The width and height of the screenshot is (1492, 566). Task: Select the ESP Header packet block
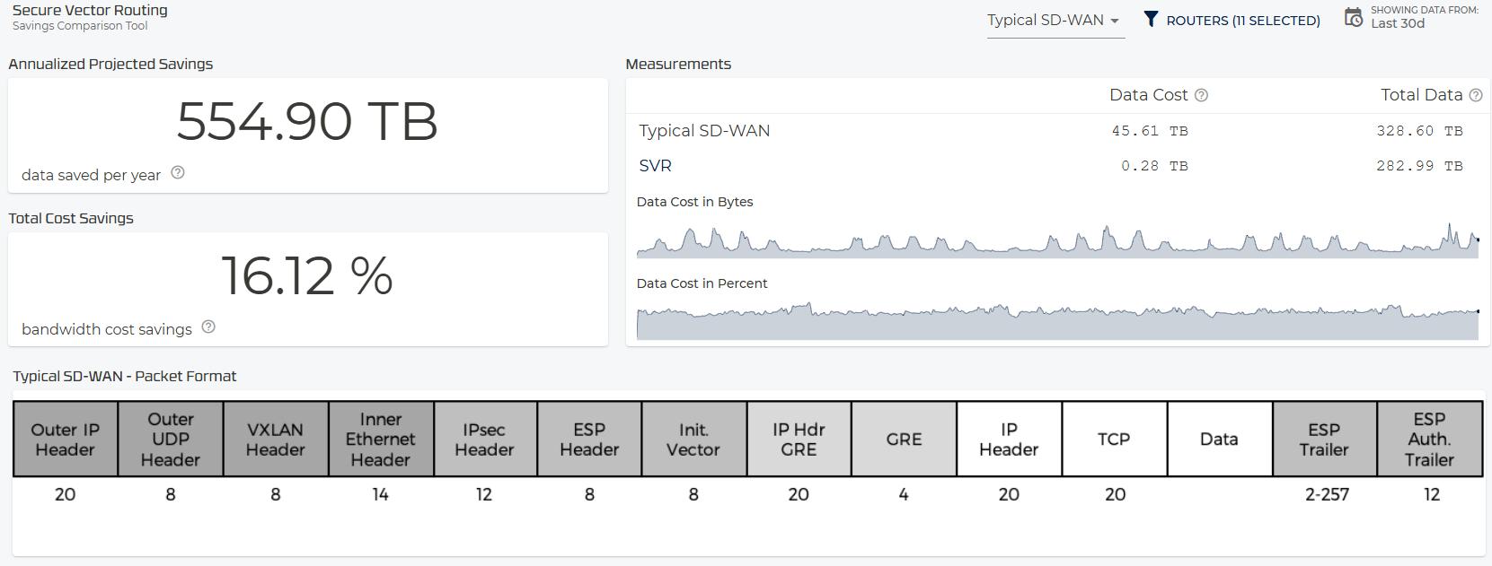589,440
